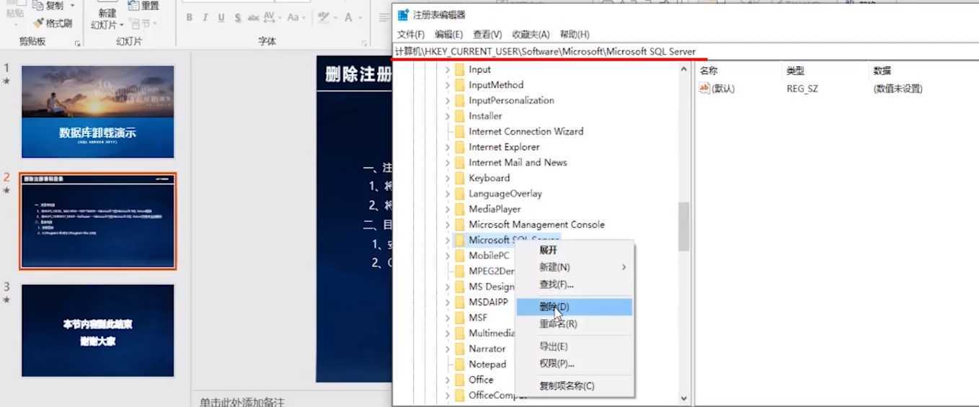This screenshot has height=407, width=979.
Task: Click the LanguageOverlay folder icon
Action: tap(459, 194)
